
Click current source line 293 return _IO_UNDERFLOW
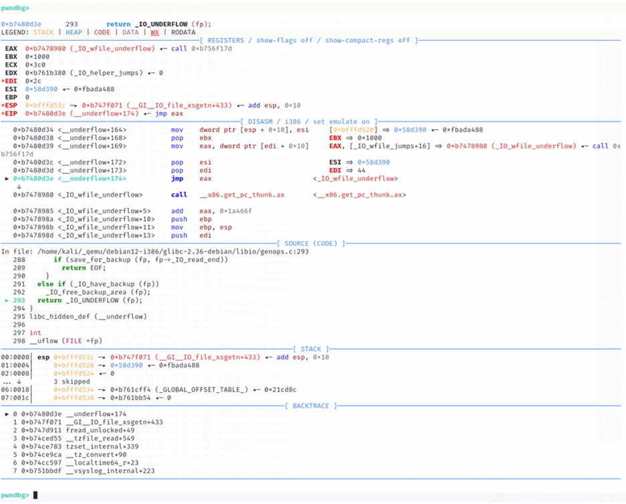74,300
